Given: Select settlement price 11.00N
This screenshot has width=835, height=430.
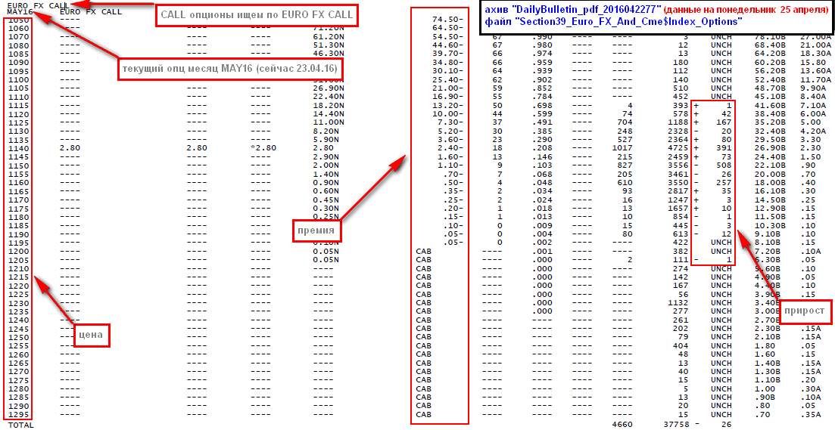Looking at the screenshot, I should pyautogui.click(x=329, y=122).
